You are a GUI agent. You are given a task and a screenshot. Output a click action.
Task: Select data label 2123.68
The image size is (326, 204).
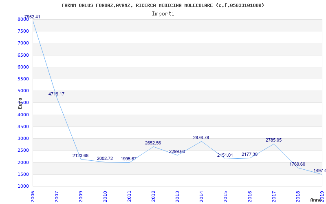(80, 155)
